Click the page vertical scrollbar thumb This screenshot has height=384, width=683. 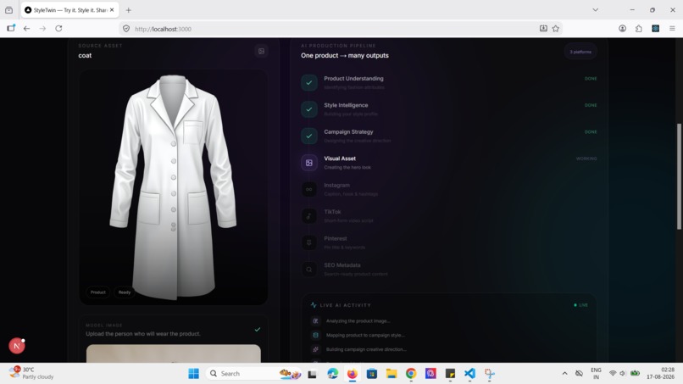click(x=679, y=176)
